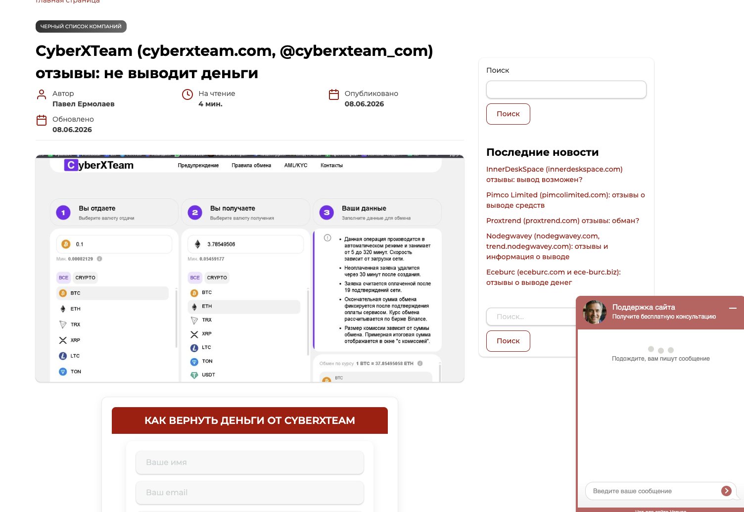The image size is (744, 512).
Task: Select BTC row in give currency list
Action: [x=113, y=293]
